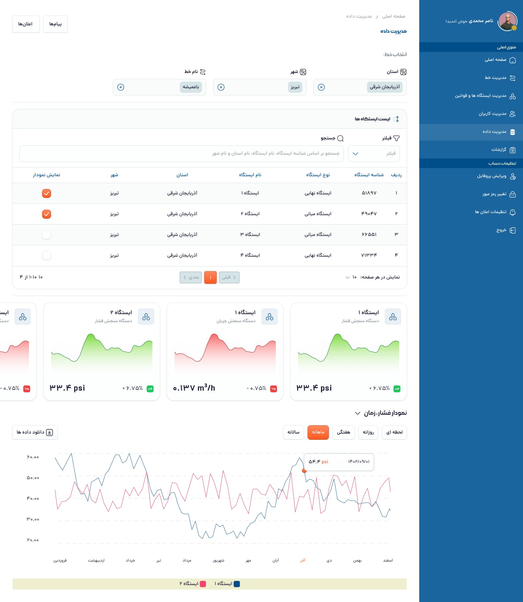Viewport: 523px width, 602px height.
Task: Click ایستگاه ۲ pressure sensor card icon
Action: [146, 317]
